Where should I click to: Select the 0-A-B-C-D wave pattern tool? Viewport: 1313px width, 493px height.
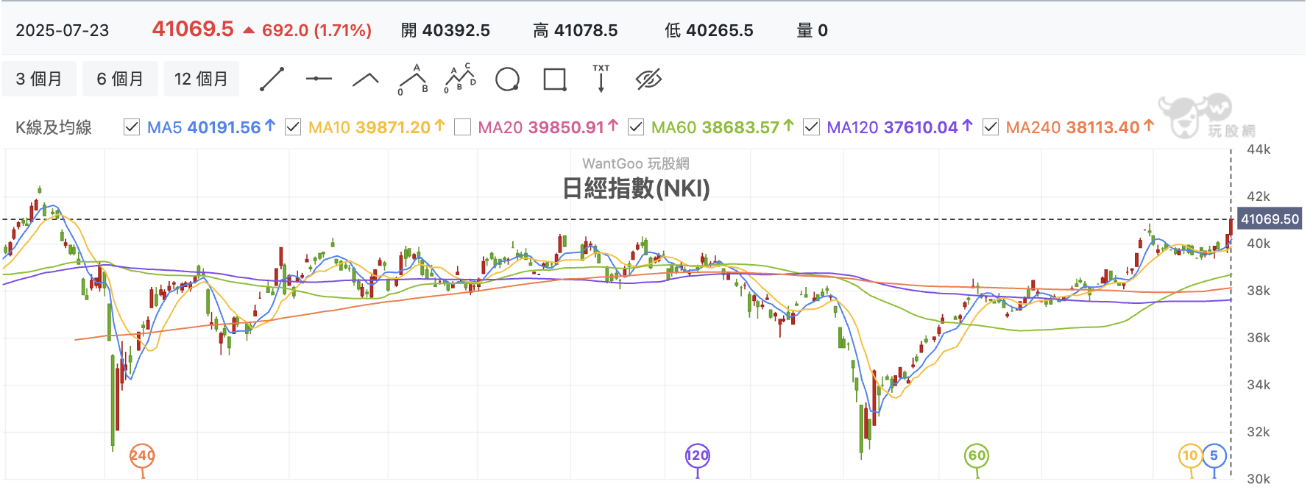(x=460, y=79)
